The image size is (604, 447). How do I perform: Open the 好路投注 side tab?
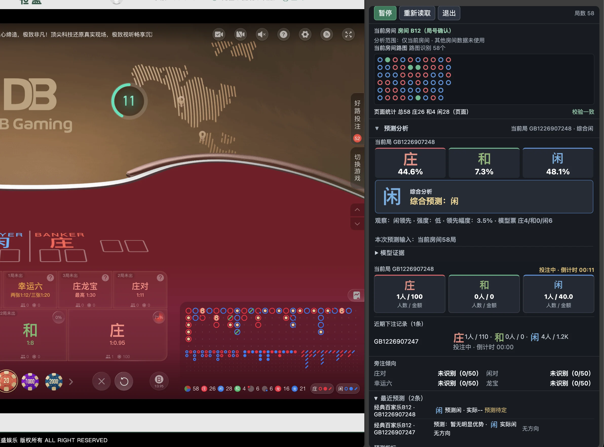click(357, 118)
